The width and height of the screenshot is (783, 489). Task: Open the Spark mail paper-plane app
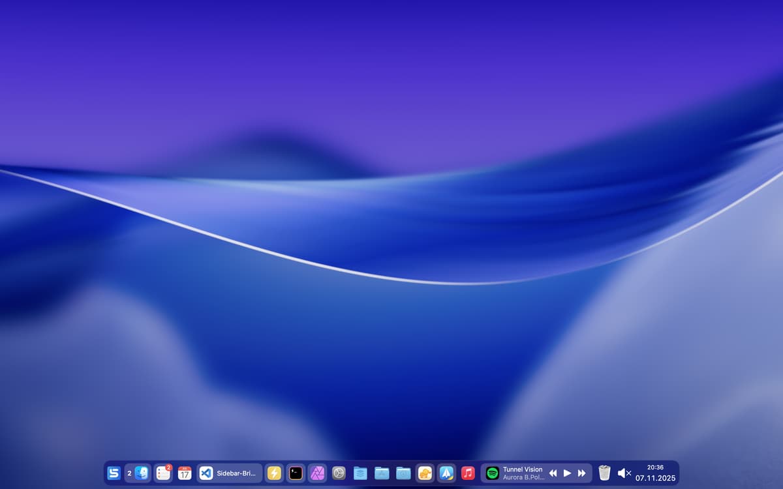[446, 473]
